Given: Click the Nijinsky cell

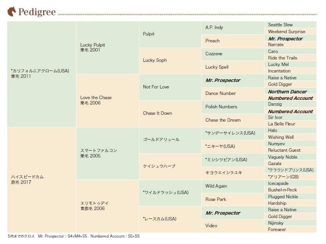Looking at the screenshot, I should point(290,223).
